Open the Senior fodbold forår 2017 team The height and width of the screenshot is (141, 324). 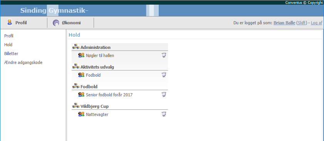[109, 95]
